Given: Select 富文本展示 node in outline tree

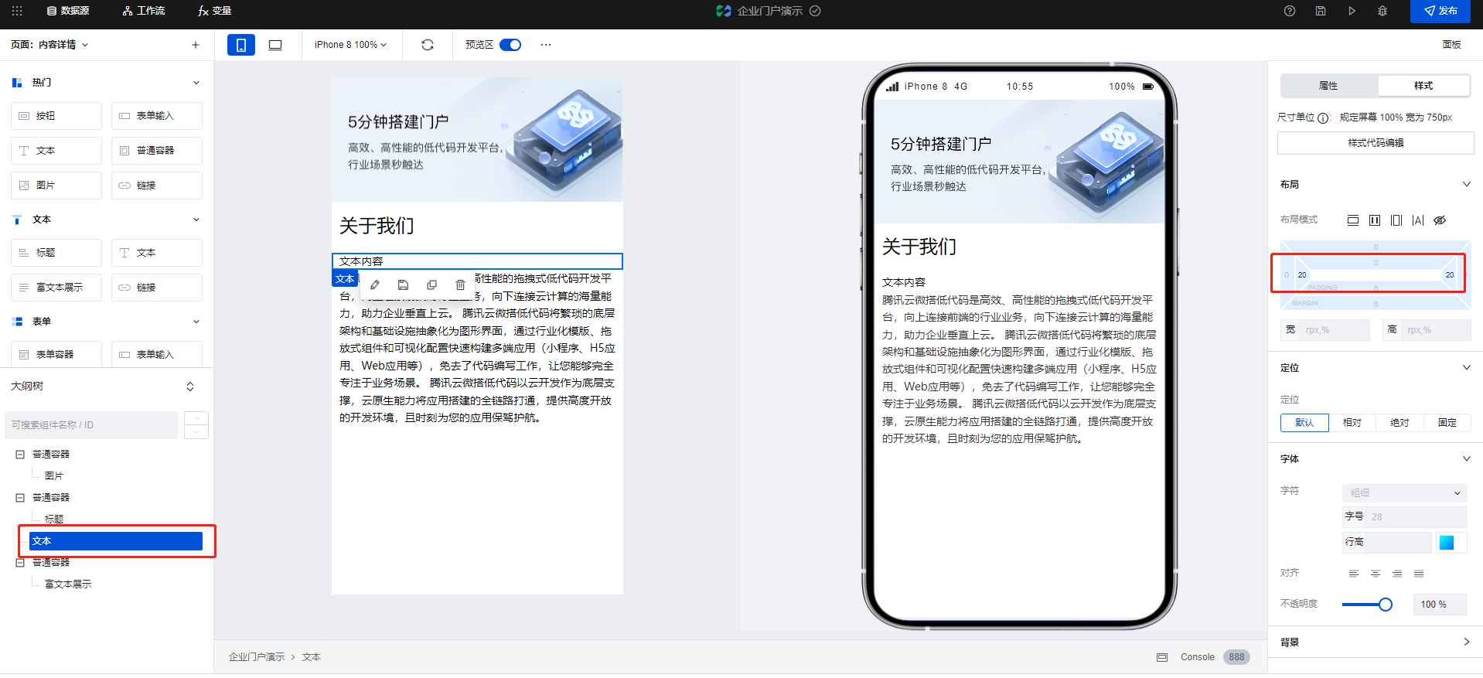Looking at the screenshot, I should click(68, 584).
